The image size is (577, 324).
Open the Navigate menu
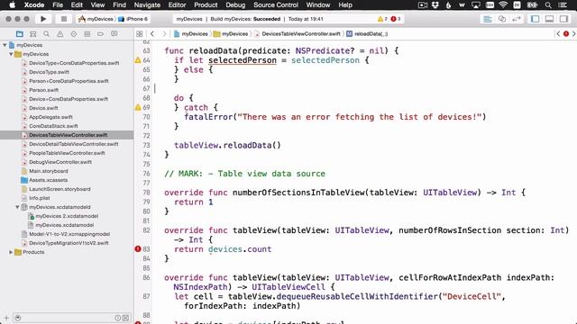[147, 5]
